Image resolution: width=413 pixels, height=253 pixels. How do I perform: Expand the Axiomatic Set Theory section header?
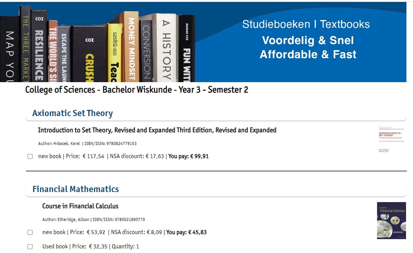coord(216,113)
